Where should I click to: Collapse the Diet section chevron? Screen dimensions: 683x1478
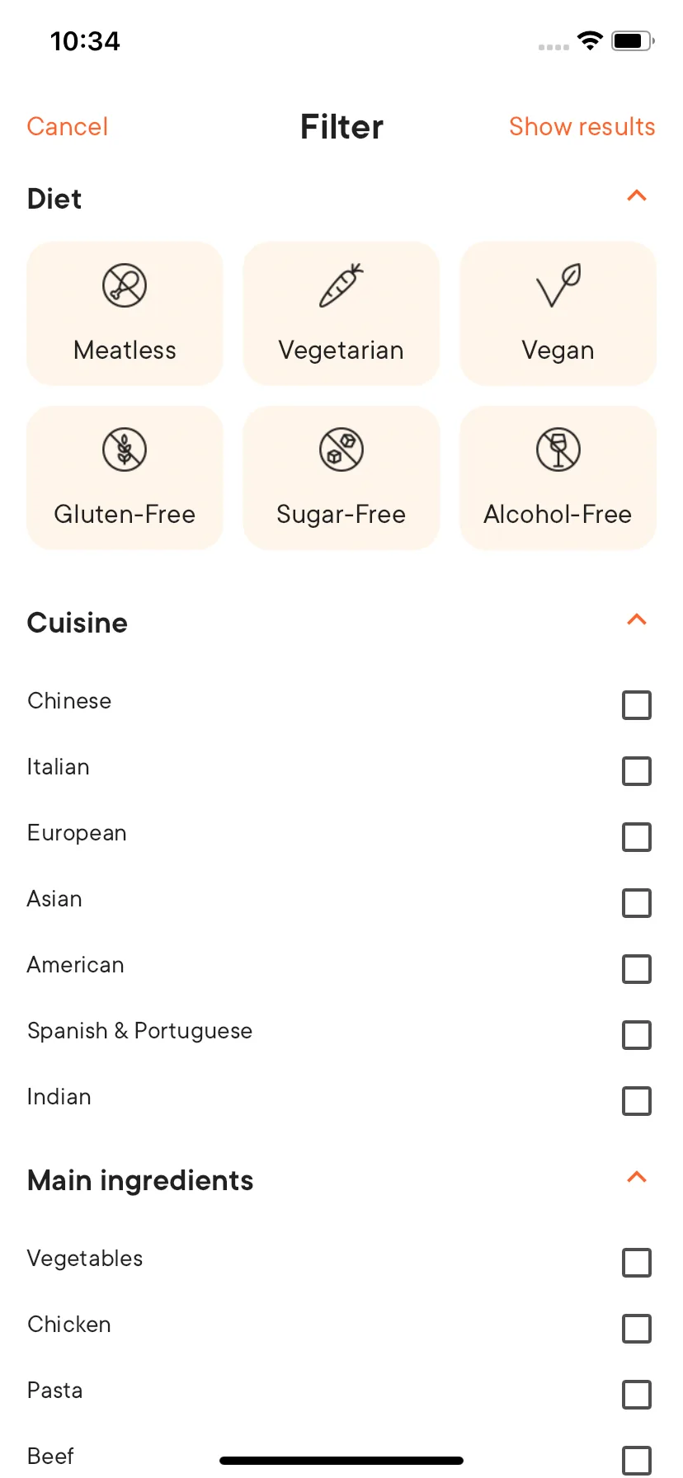click(x=637, y=195)
